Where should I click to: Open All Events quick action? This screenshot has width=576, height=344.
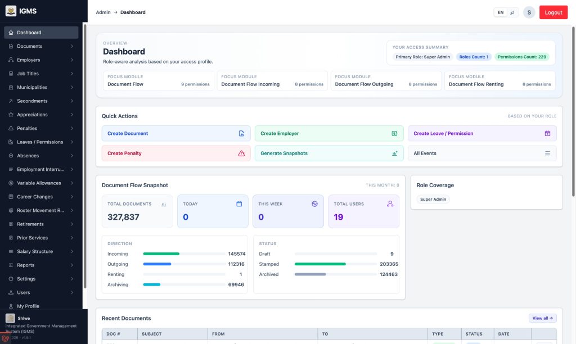(482, 153)
